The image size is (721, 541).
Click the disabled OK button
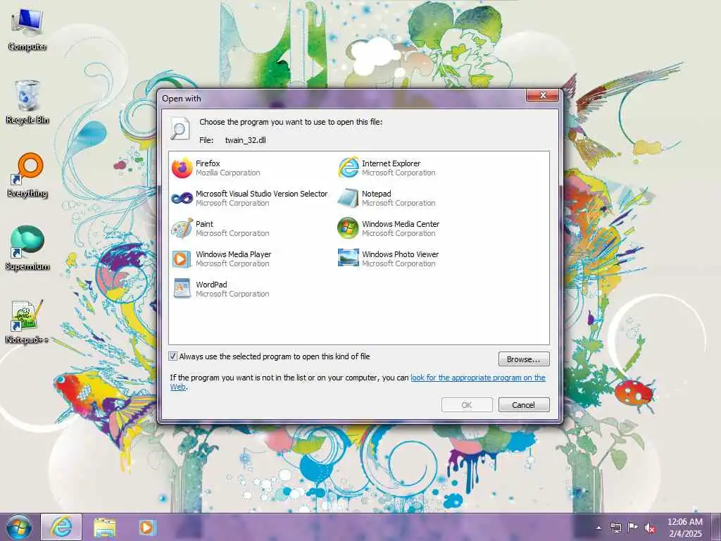point(467,405)
